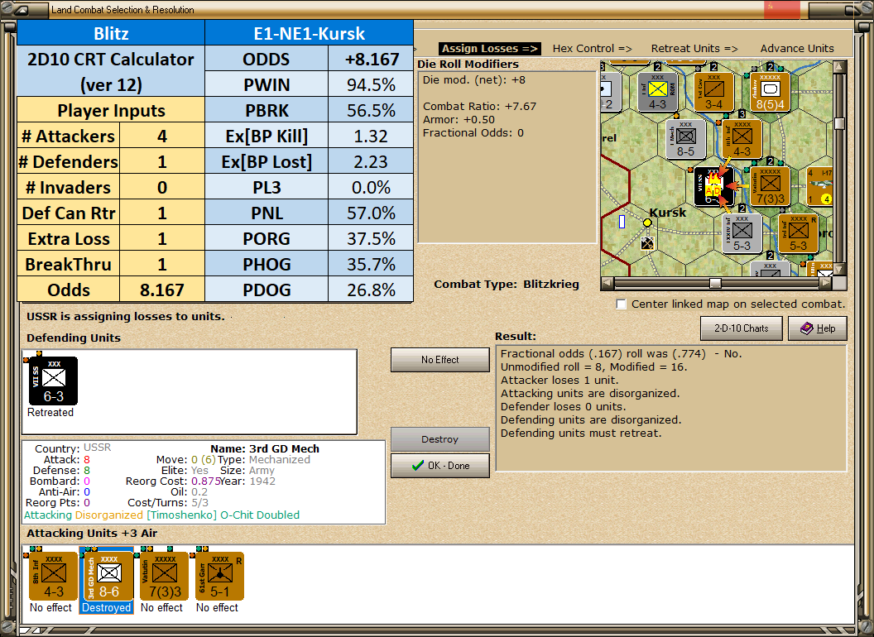Screen dimensions: 874x637
Task: Click the 3-4 cavalry counter on the map
Action: pos(713,92)
